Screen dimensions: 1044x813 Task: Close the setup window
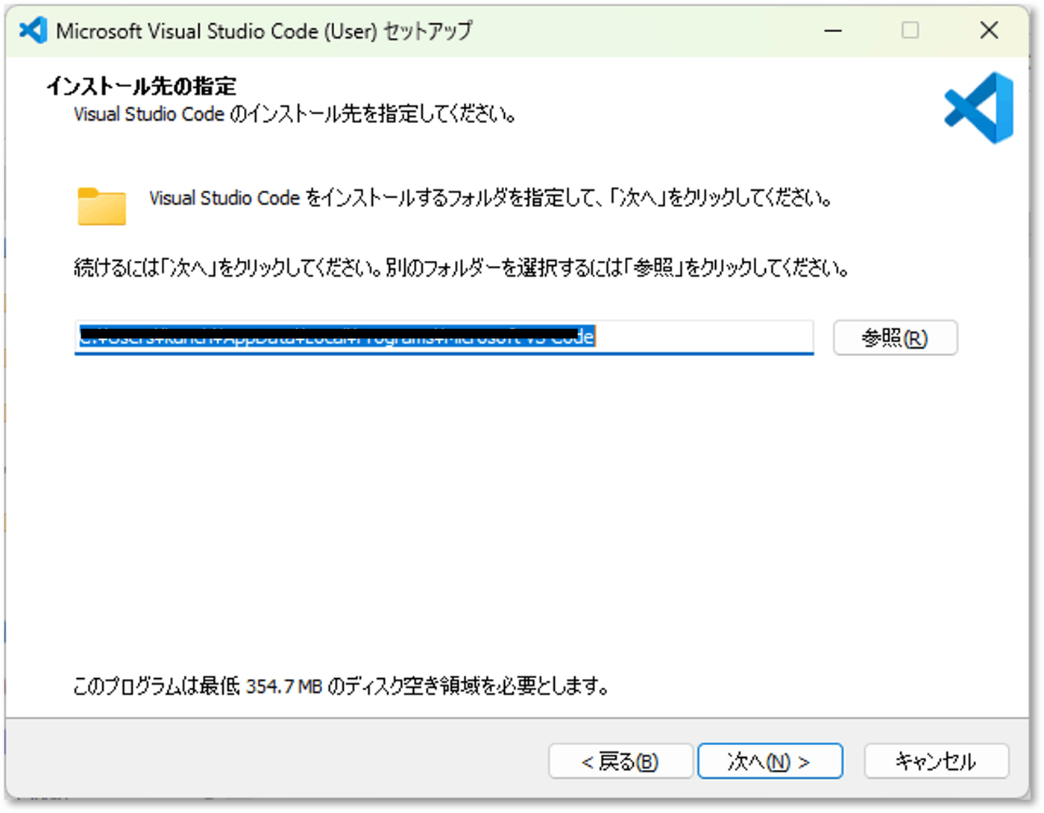click(x=989, y=31)
